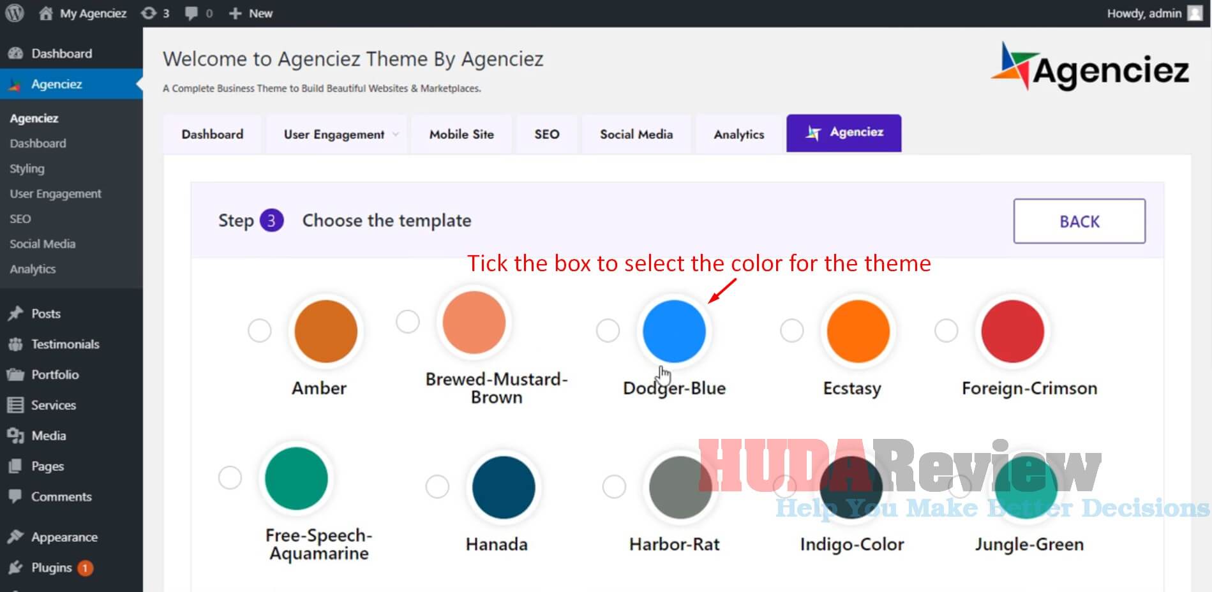Click the Plugins plug icon
The height and width of the screenshot is (592, 1212).
coord(16,568)
